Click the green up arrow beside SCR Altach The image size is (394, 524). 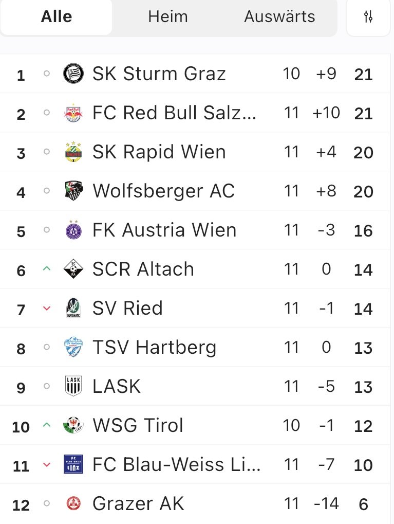pos(47,268)
